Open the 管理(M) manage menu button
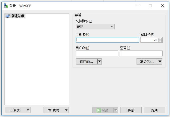 tap(56, 110)
